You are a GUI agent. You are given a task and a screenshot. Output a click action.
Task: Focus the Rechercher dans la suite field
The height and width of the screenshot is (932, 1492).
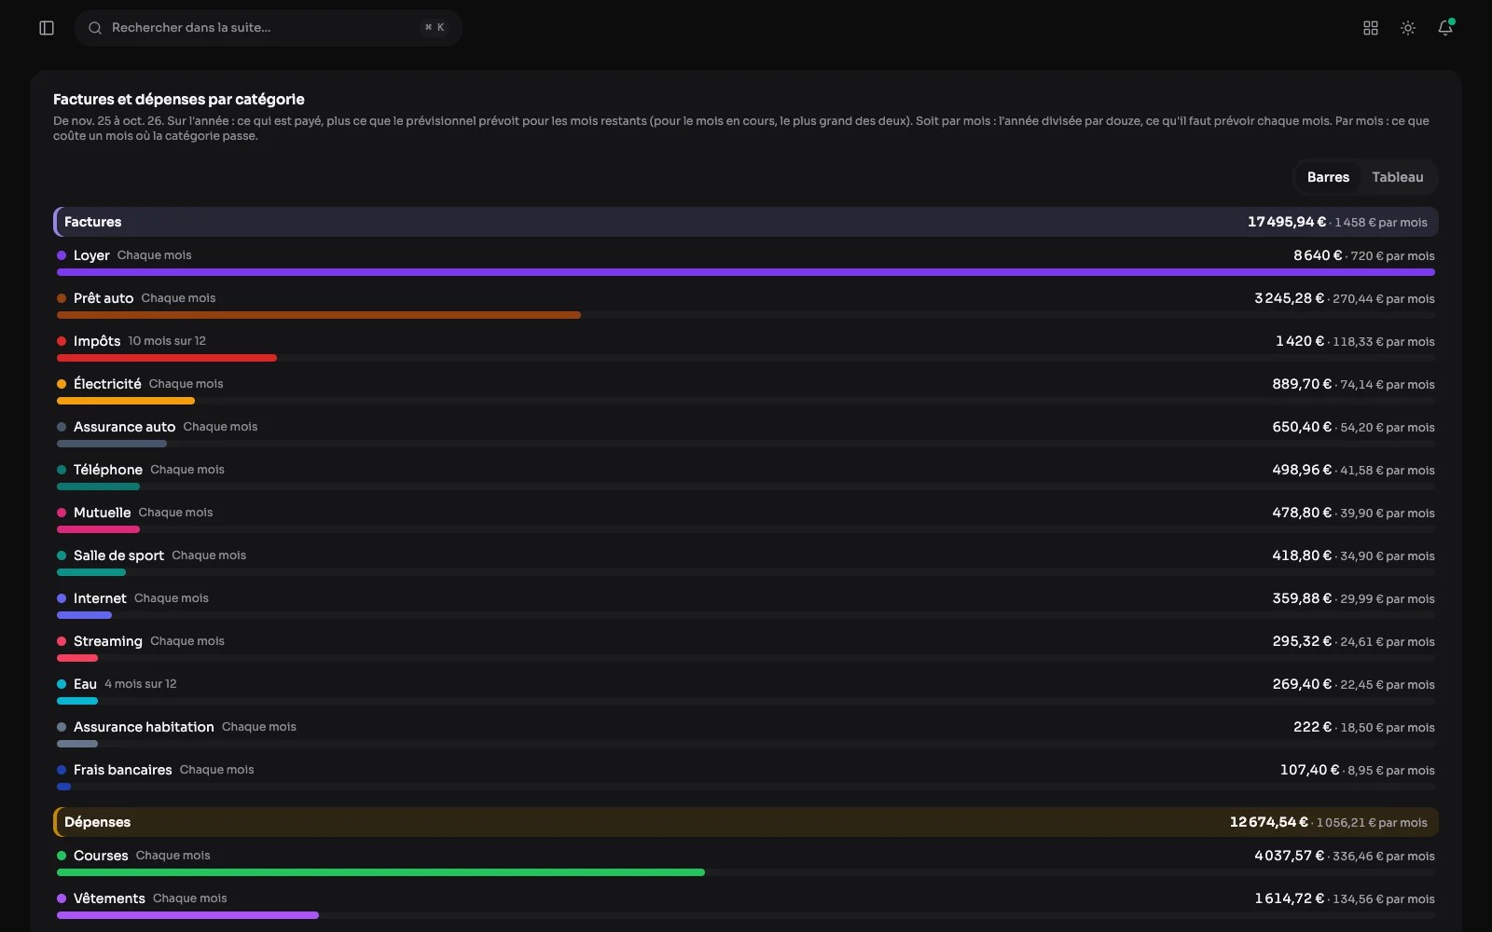click(x=268, y=28)
